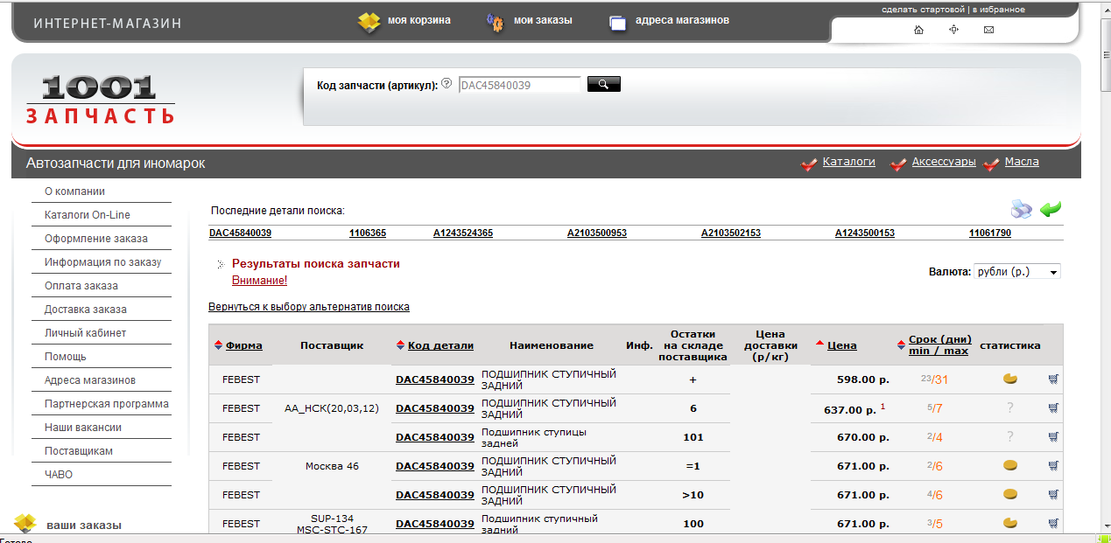Open recent search A1243524365
1111x543 pixels.
pyautogui.click(x=463, y=233)
